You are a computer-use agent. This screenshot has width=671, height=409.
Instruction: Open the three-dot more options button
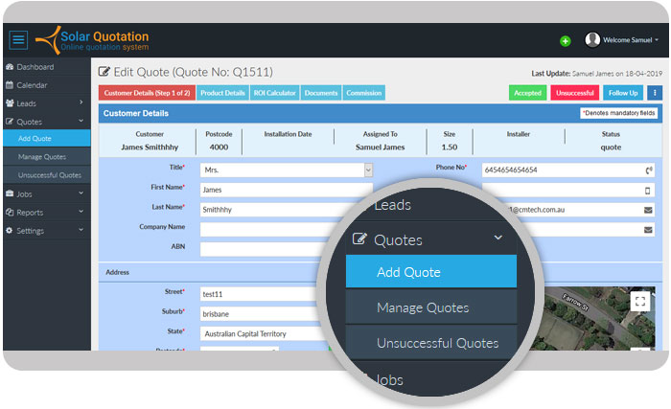click(655, 93)
